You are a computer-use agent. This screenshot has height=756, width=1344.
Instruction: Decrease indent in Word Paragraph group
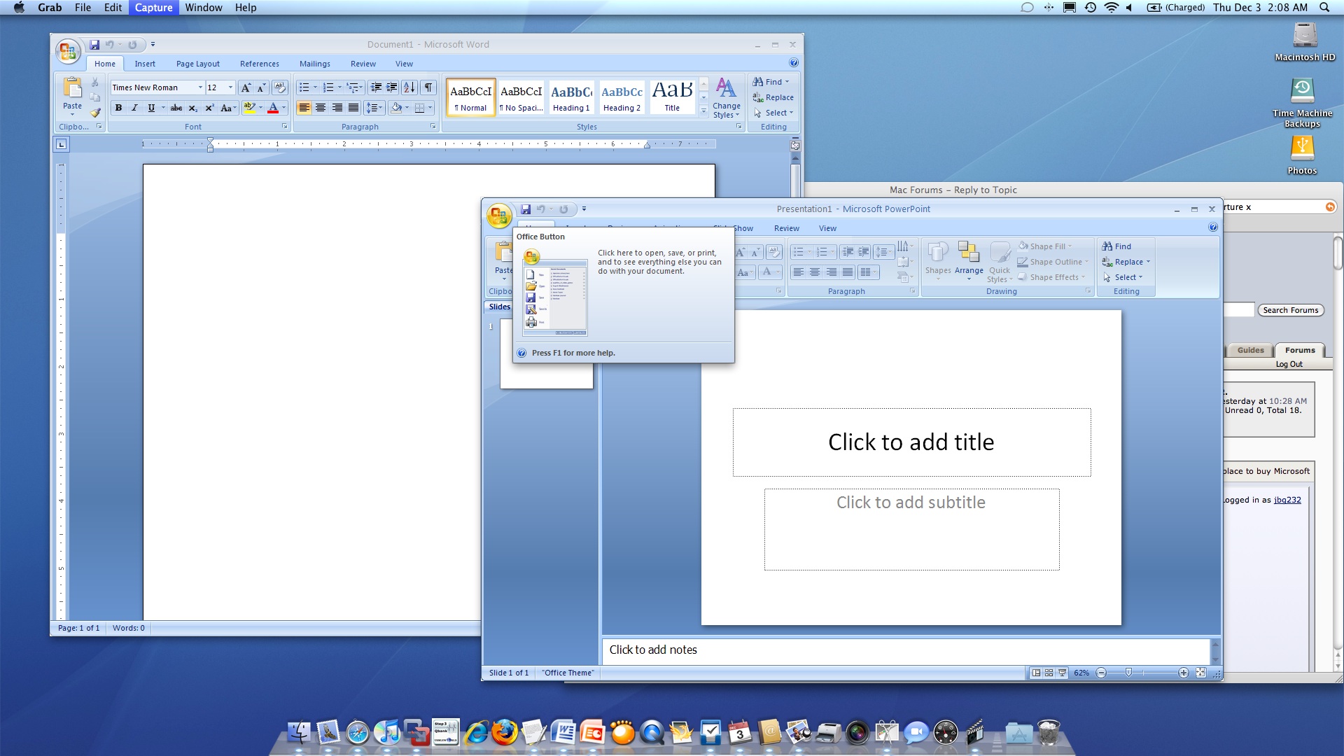[376, 87]
